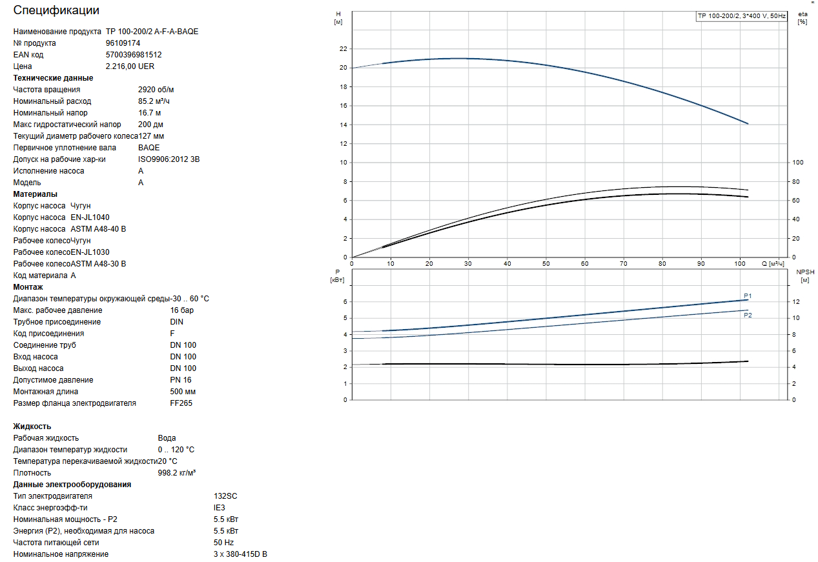Select motor flange size "FF265"
Image resolution: width=818 pixels, height=562 pixels.
tap(181, 403)
